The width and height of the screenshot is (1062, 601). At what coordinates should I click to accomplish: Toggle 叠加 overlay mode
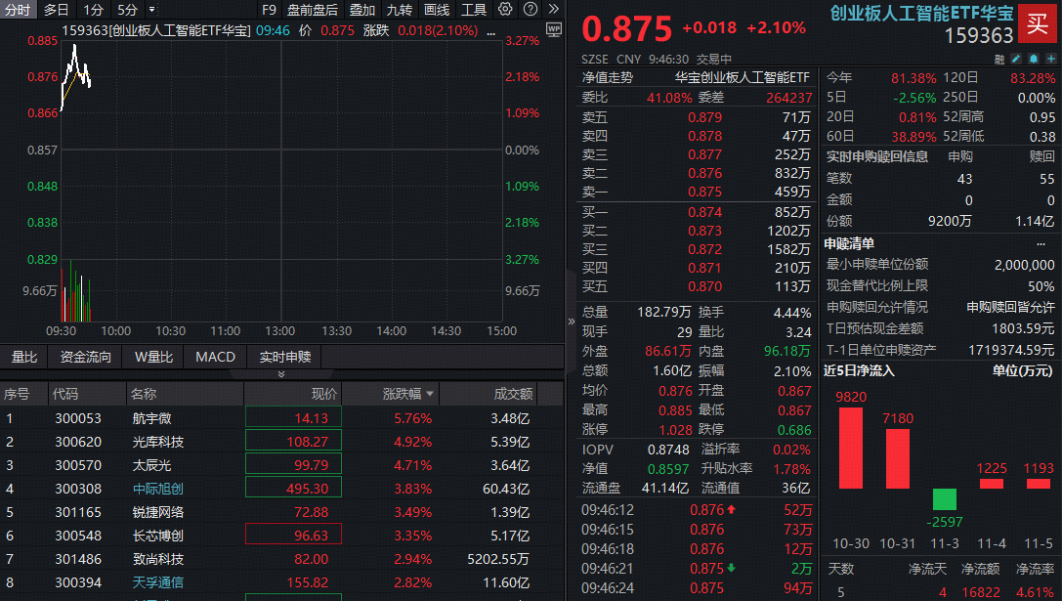362,10
